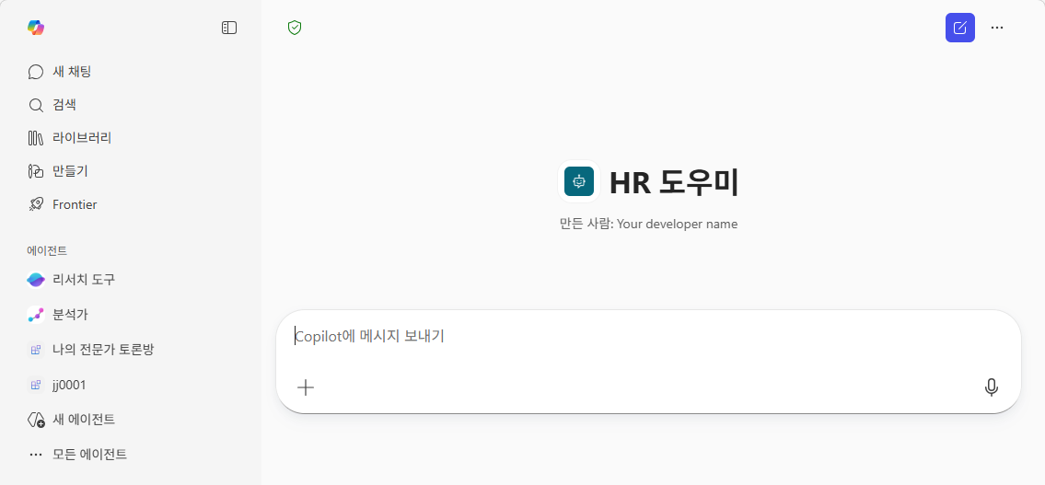The width and height of the screenshot is (1045, 485).
Task: Click the 검색 magnifier icon
Action: tap(36, 105)
